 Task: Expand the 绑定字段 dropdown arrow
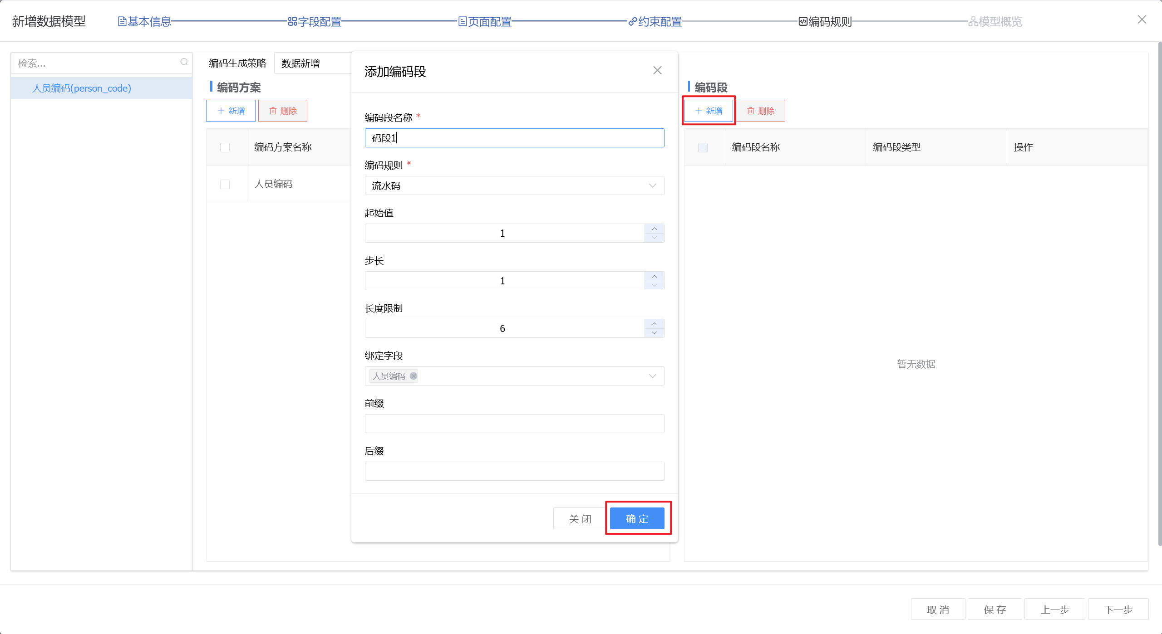click(652, 376)
